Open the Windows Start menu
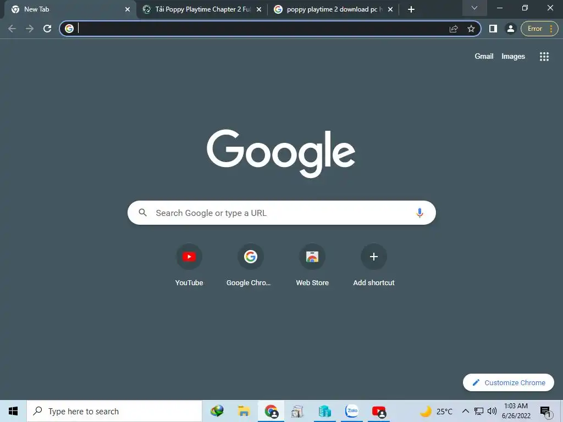563x422 pixels. [x=13, y=411]
